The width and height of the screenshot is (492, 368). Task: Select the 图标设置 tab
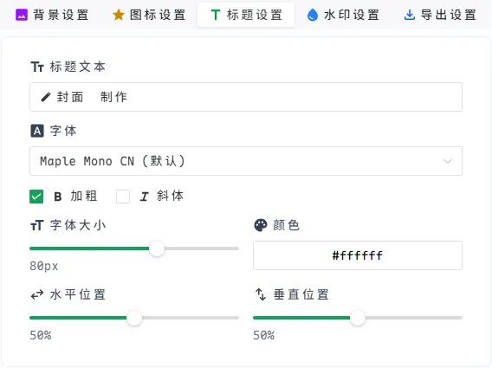point(149,15)
